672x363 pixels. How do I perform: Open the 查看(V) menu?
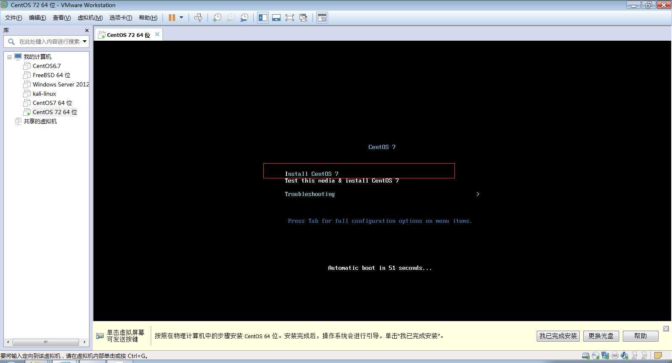[62, 18]
